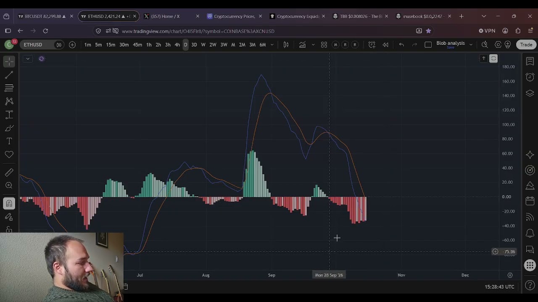Create a new price alert
This screenshot has height=302, width=538.
(x=372, y=44)
